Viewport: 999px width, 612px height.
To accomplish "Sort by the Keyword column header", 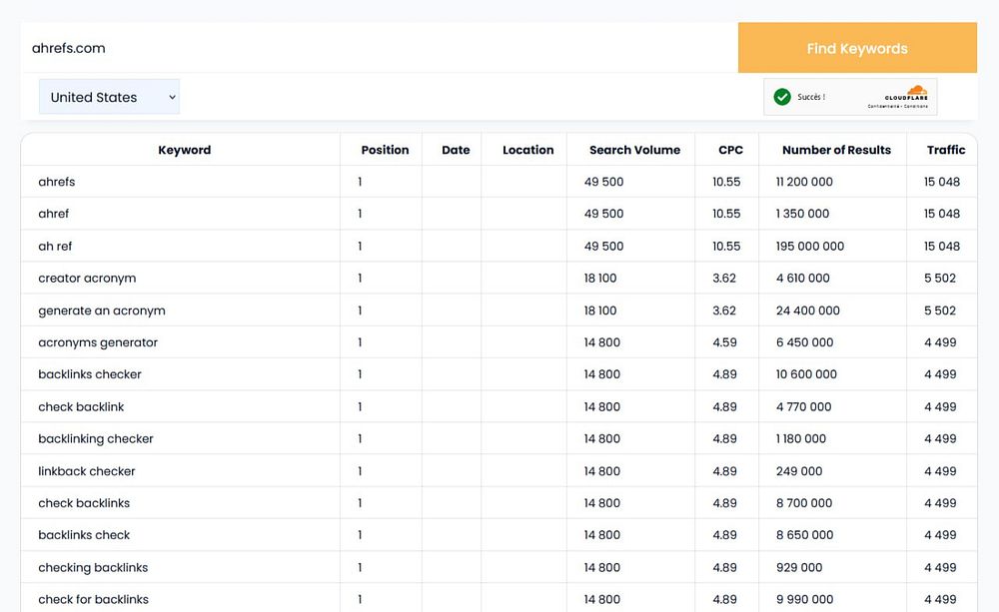I will [x=184, y=150].
